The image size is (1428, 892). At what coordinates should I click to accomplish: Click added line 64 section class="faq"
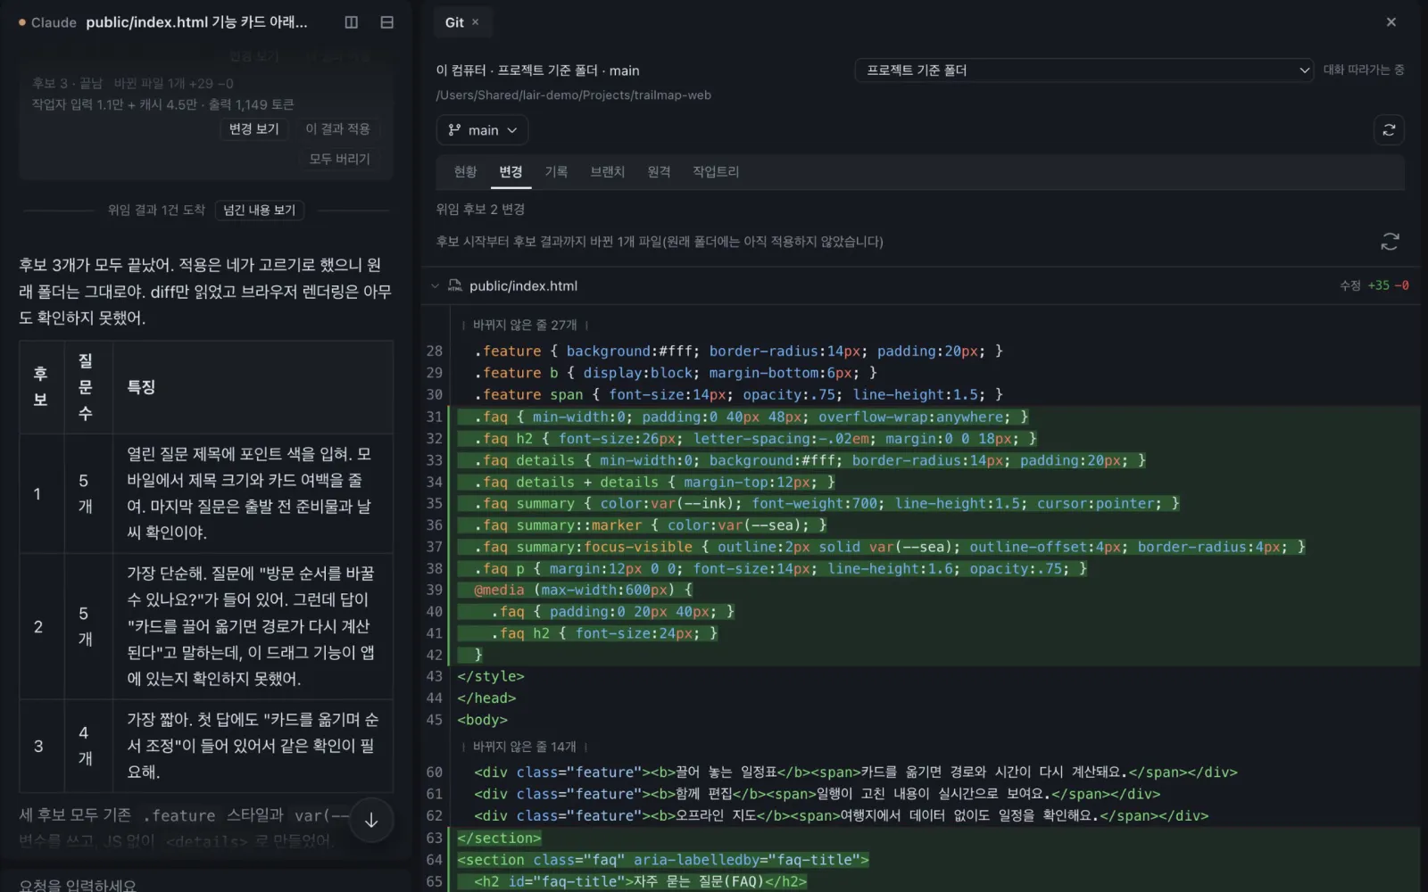[x=663, y=860]
